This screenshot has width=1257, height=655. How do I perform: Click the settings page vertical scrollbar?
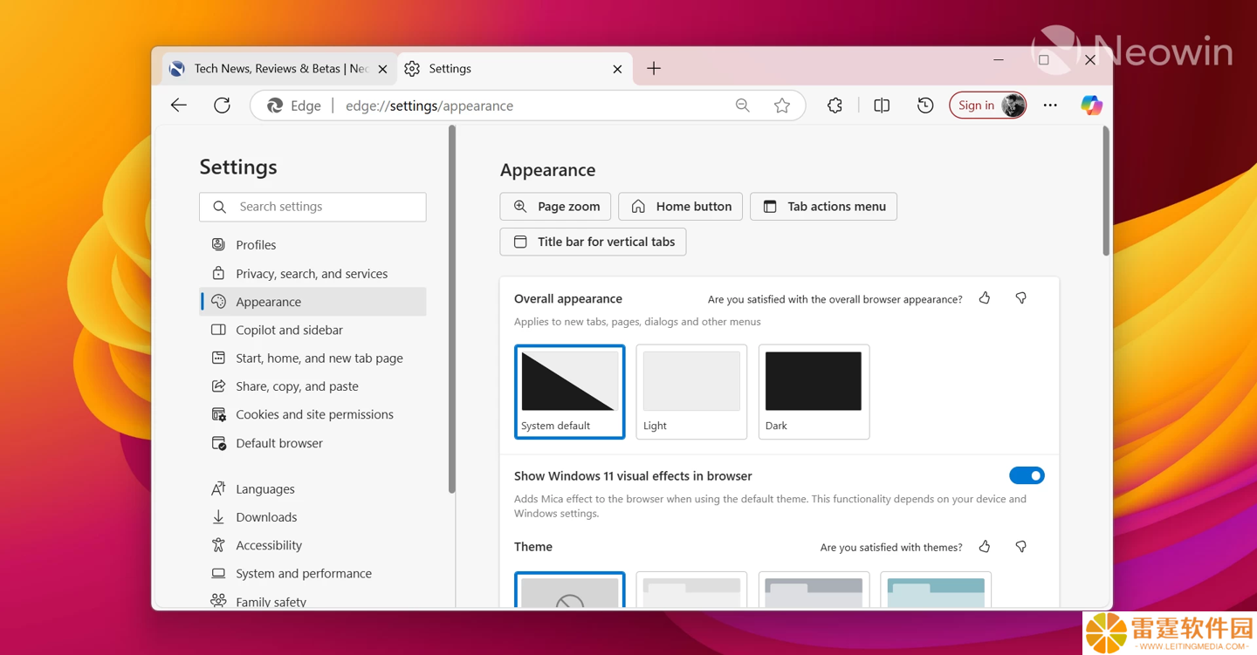click(1106, 191)
